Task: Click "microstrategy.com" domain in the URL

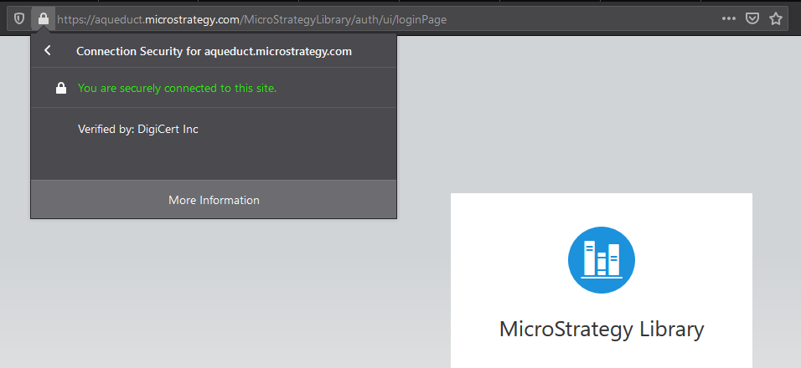Action: pyautogui.click(x=192, y=18)
